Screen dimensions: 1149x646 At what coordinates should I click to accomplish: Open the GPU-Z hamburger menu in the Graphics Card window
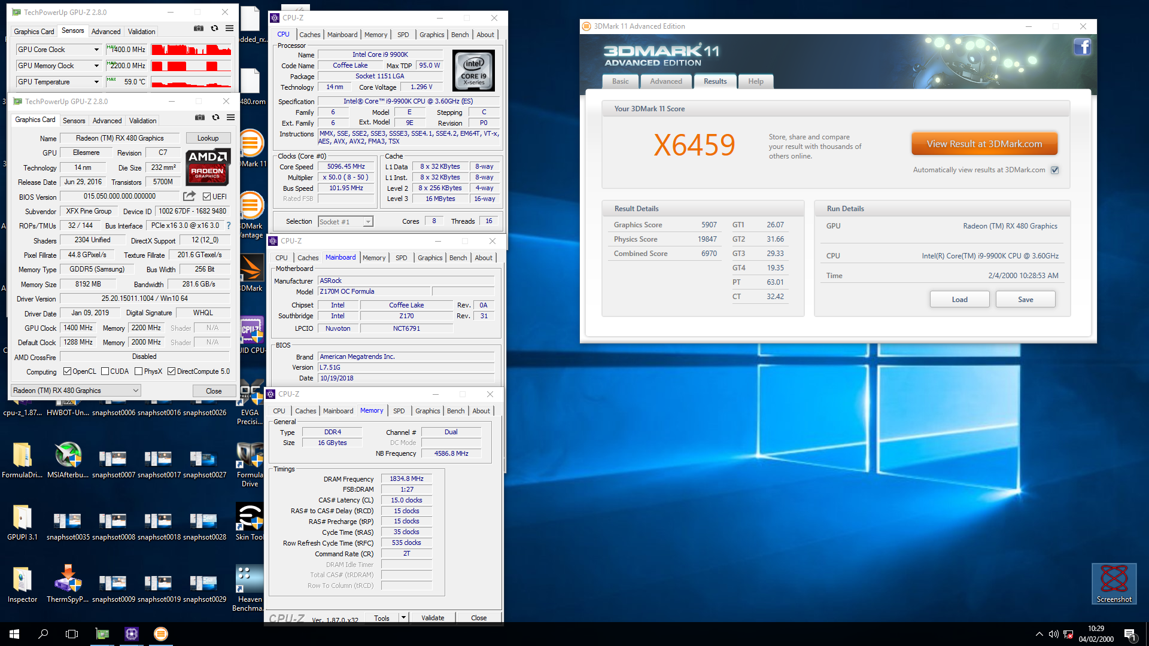(x=230, y=118)
